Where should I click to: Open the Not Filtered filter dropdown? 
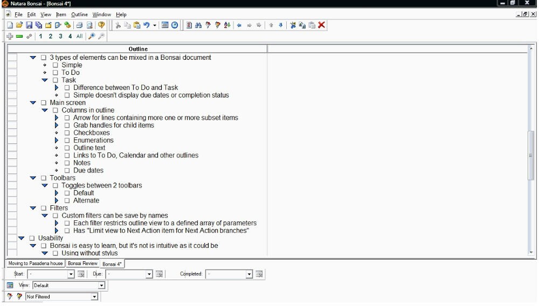[x=94, y=297]
